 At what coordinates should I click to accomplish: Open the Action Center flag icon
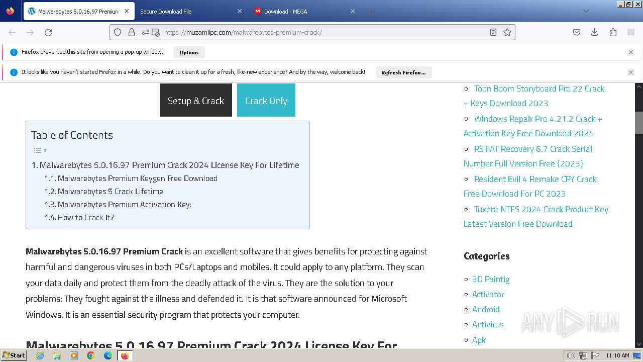595,355
